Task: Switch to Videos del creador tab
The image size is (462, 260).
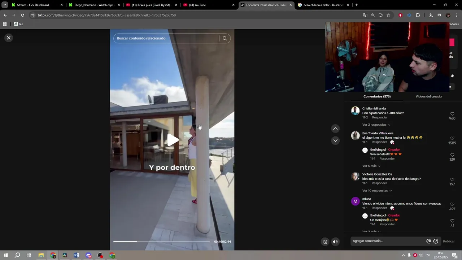Action: pyautogui.click(x=429, y=96)
